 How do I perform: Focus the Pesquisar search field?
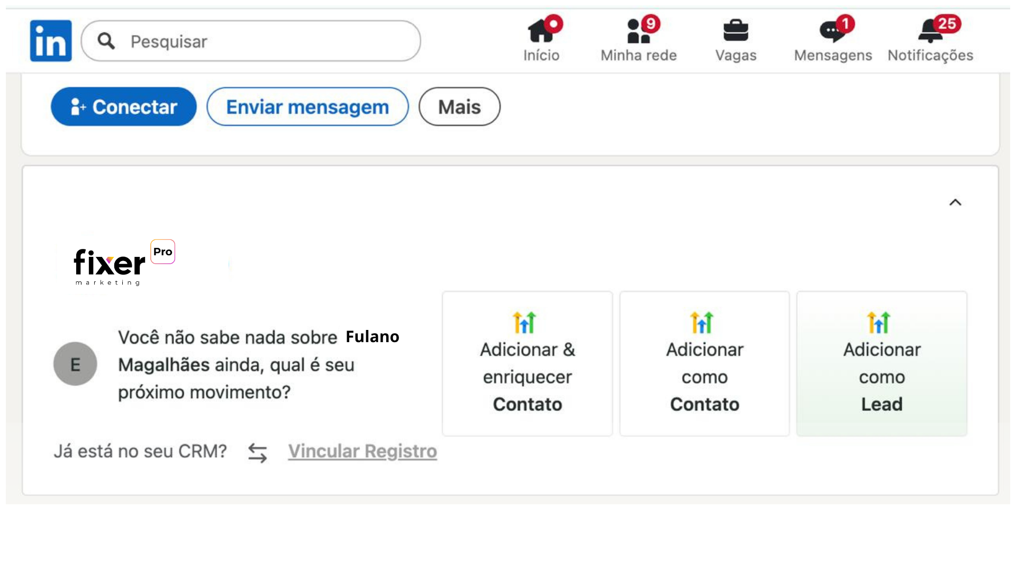(x=265, y=41)
